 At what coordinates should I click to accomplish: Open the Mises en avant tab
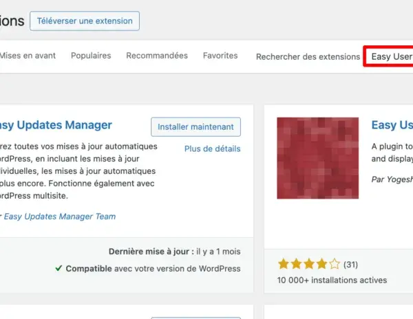point(28,56)
